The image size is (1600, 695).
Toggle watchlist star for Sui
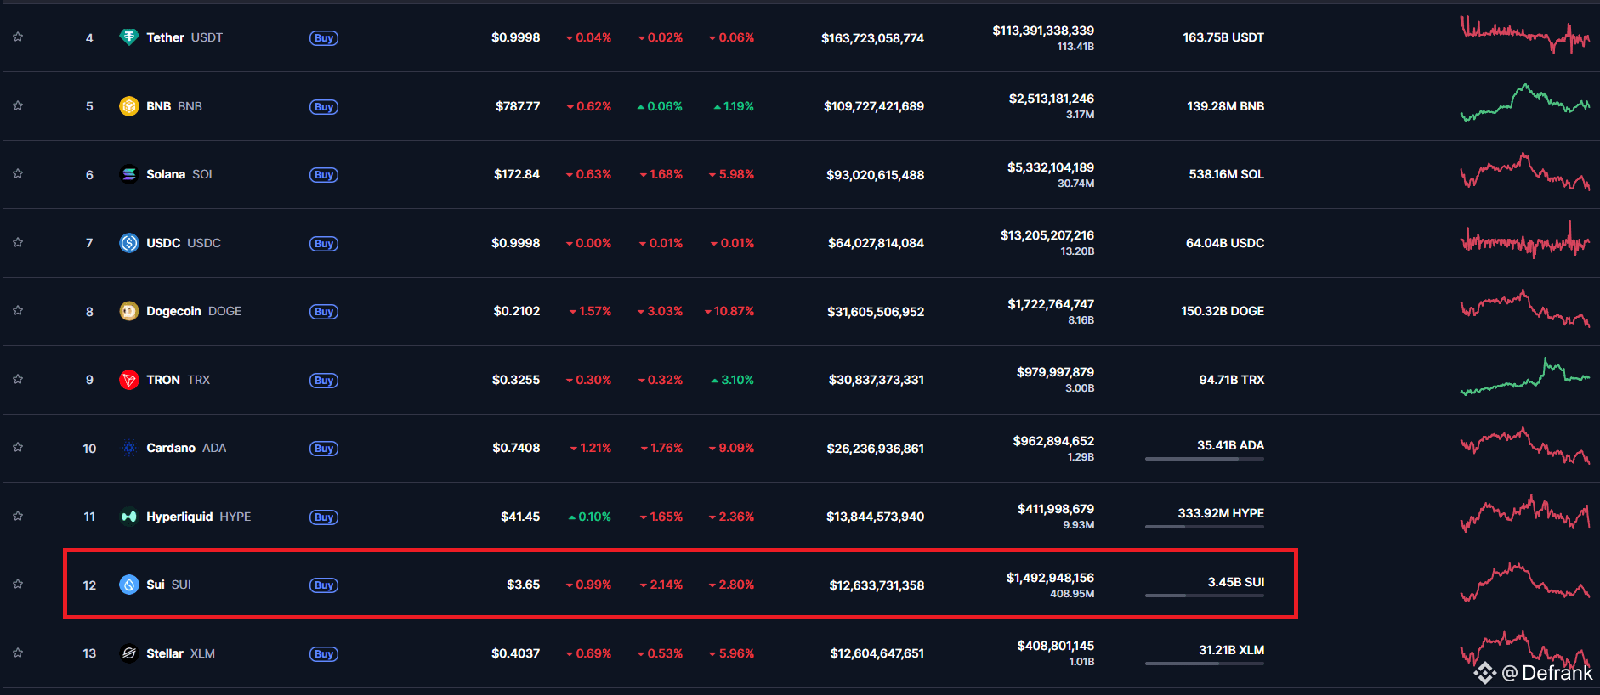pos(18,584)
